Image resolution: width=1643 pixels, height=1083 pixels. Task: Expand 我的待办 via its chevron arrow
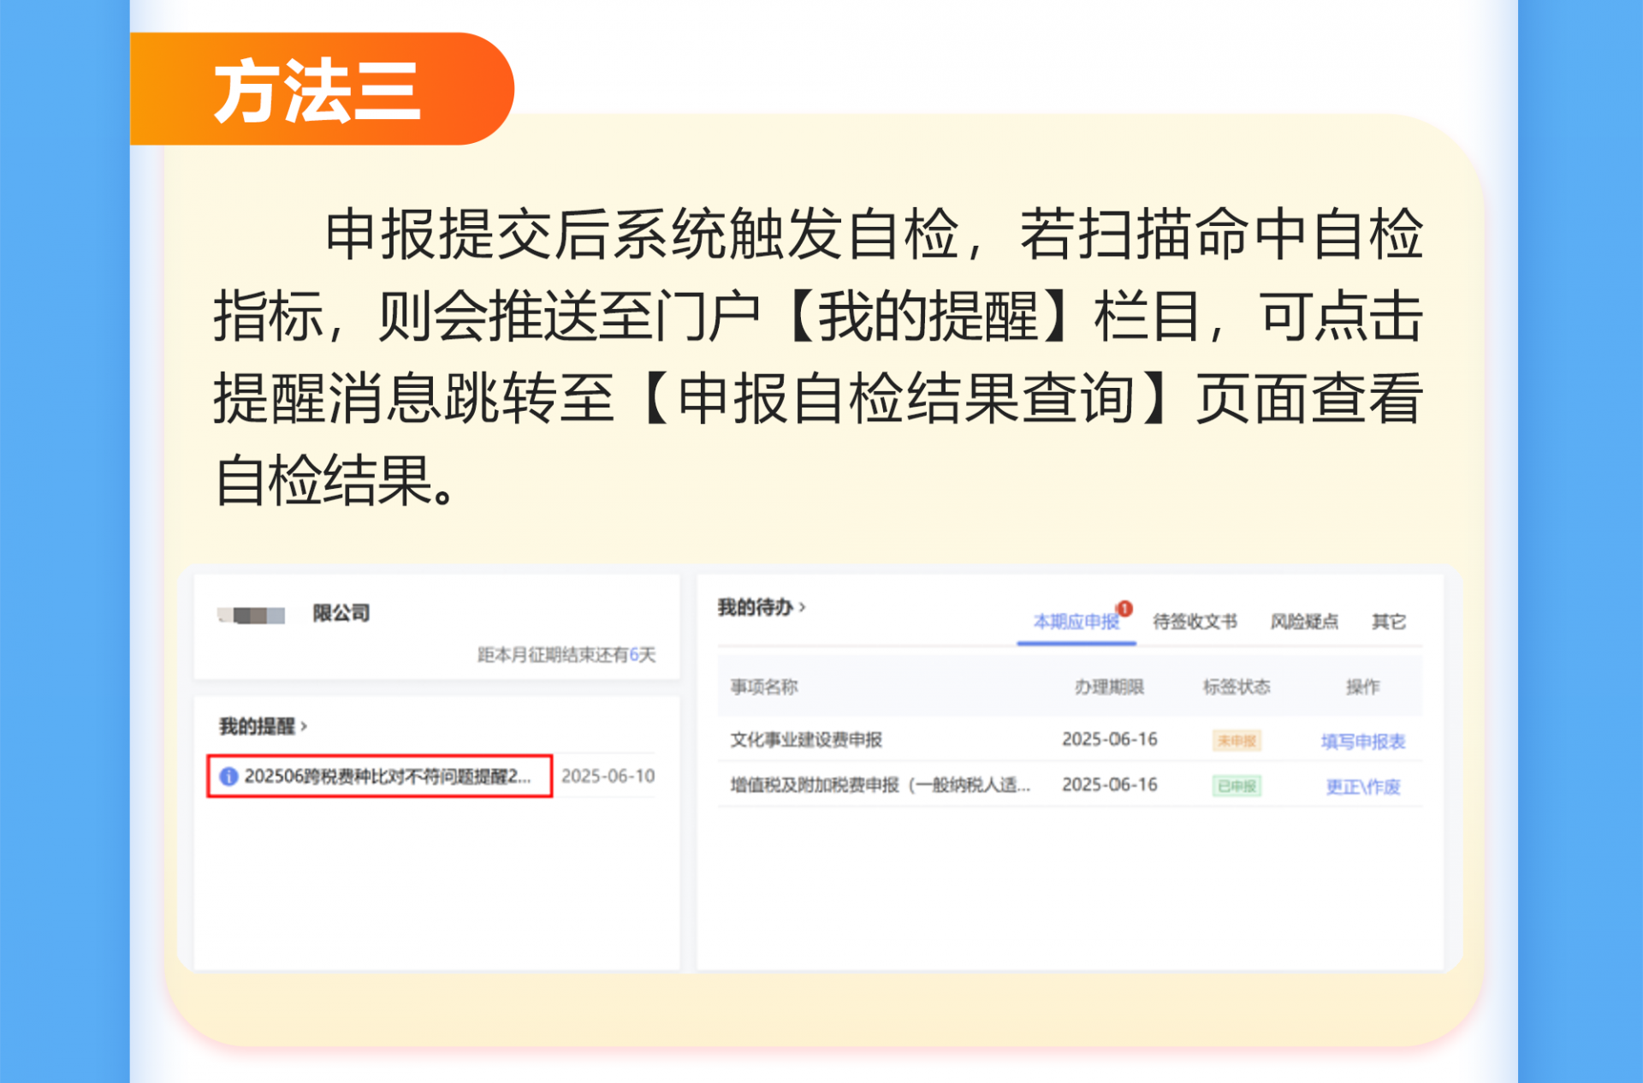click(x=802, y=607)
